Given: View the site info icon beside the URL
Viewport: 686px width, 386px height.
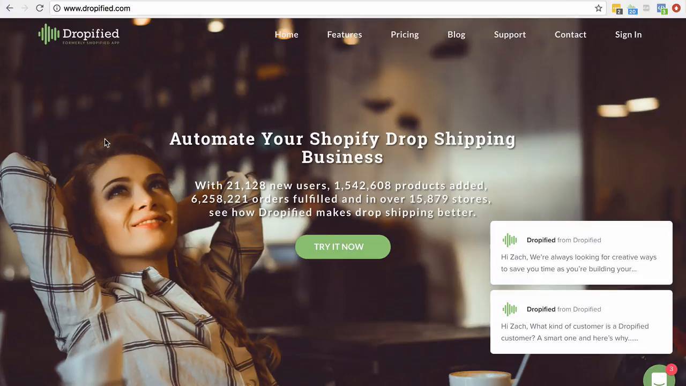Looking at the screenshot, I should point(57,8).
